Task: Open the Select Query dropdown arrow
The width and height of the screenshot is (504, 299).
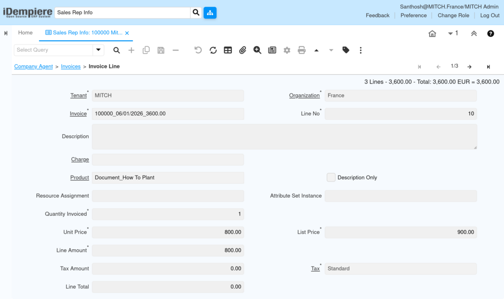Action: 98,50
